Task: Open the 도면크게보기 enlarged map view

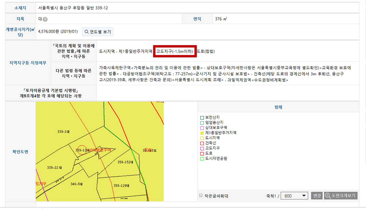Action: pos(341,195)
